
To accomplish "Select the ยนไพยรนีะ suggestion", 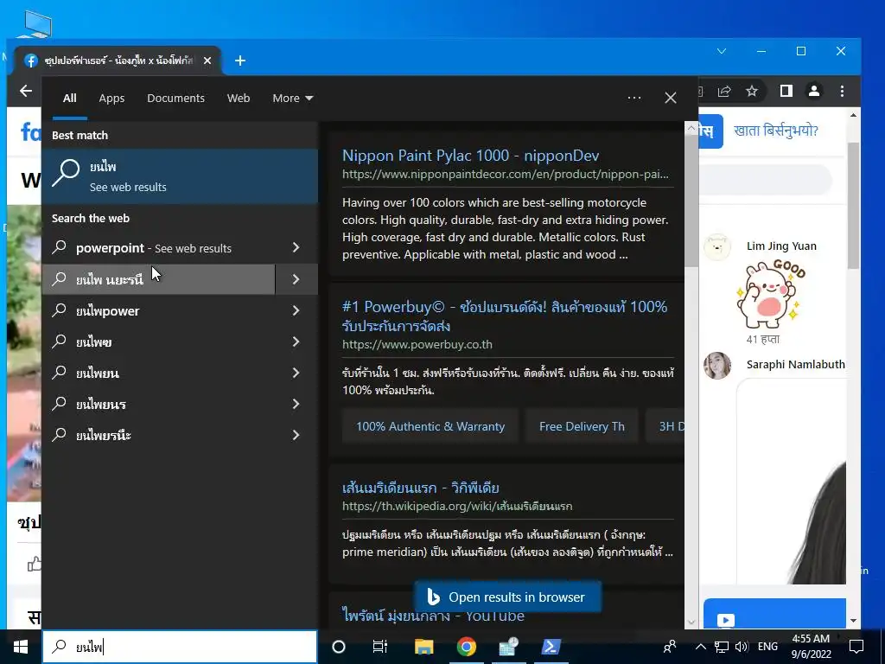I will [x=159, y=435].
